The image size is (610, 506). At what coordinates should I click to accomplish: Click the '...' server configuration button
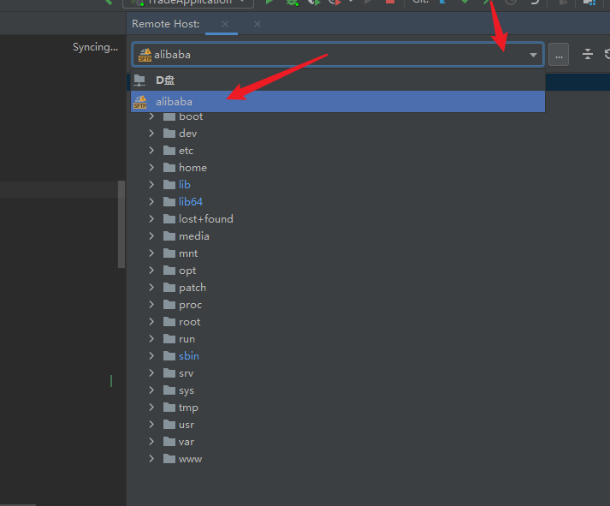[x=559, y=55]
